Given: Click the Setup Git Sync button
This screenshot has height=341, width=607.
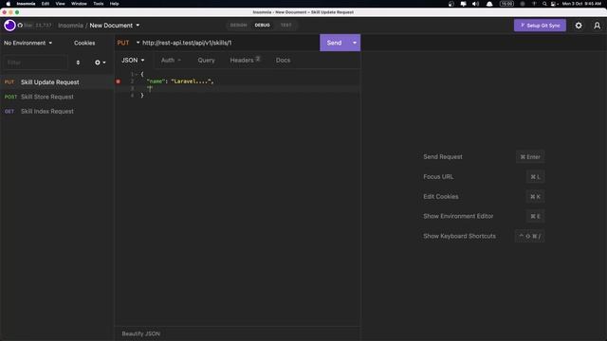Looking at the screenshot, I should pos(540,26).
